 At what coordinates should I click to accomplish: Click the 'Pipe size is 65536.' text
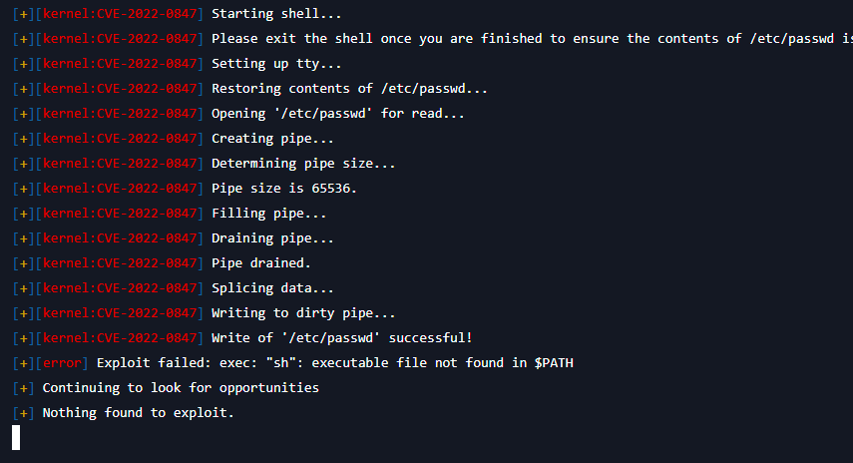pyautogui.click(x=284, y=189)
